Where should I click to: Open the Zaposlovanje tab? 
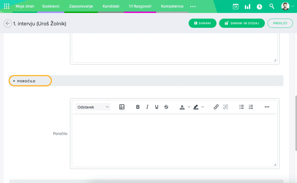click(81, 6)
